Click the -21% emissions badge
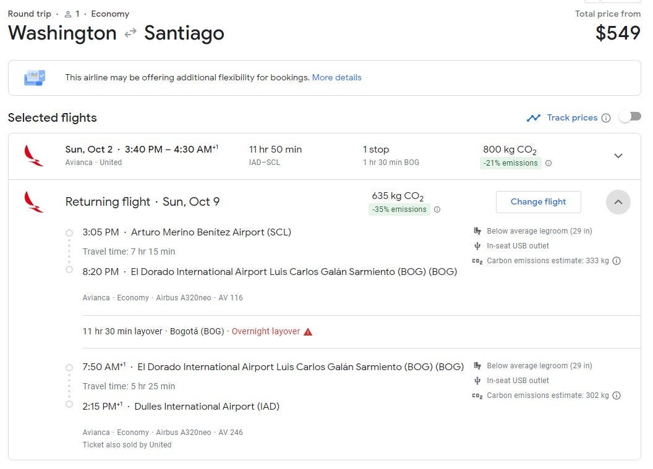 click(x=510, y=163)
